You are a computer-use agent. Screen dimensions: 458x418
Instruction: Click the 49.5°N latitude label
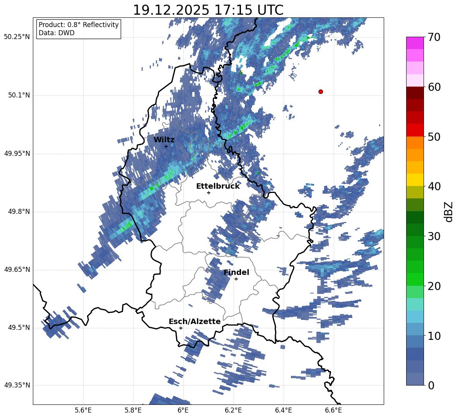click(19, 328)
